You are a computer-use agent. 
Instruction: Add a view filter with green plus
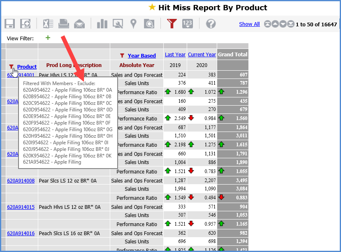point(48,38)
